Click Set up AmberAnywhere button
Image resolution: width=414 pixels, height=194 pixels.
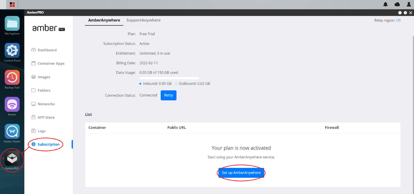pos(241,173)
